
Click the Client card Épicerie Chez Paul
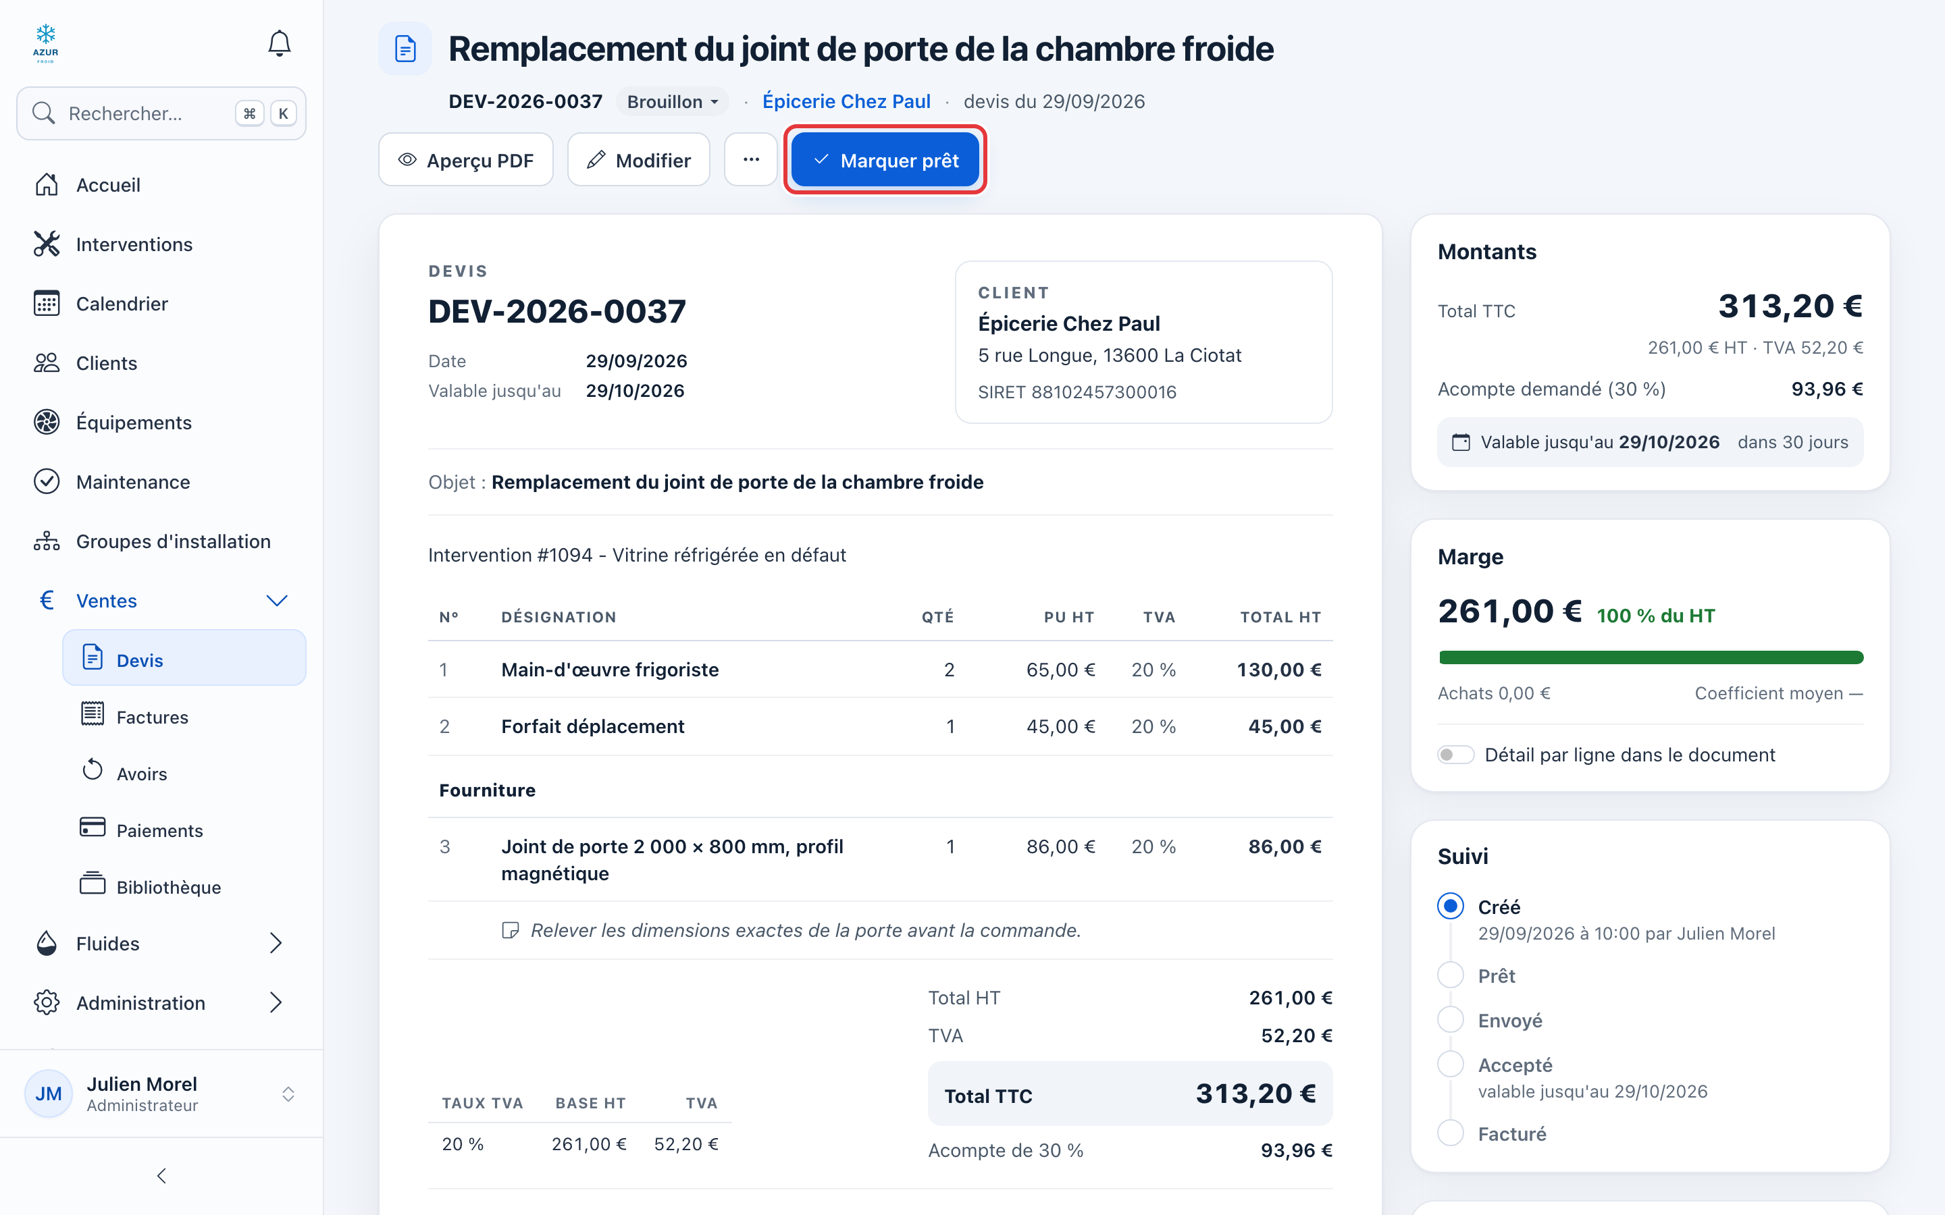pos(1143,342)
